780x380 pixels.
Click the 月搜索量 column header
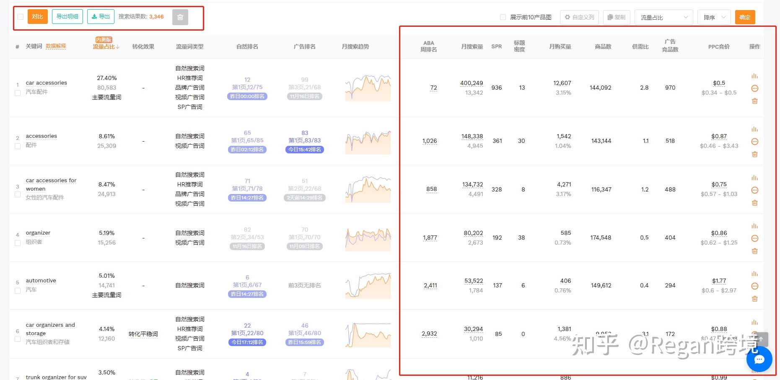pos(472,47)
